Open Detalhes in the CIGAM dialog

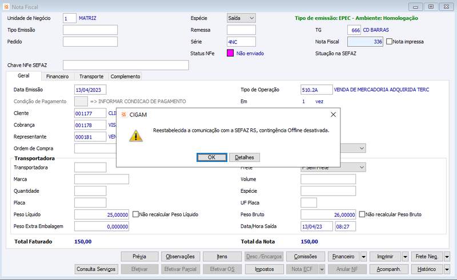tap(244, 157)
